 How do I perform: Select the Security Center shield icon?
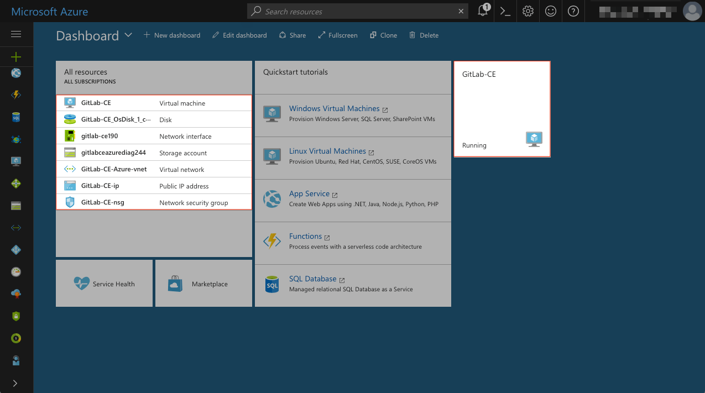pos(16,316)
